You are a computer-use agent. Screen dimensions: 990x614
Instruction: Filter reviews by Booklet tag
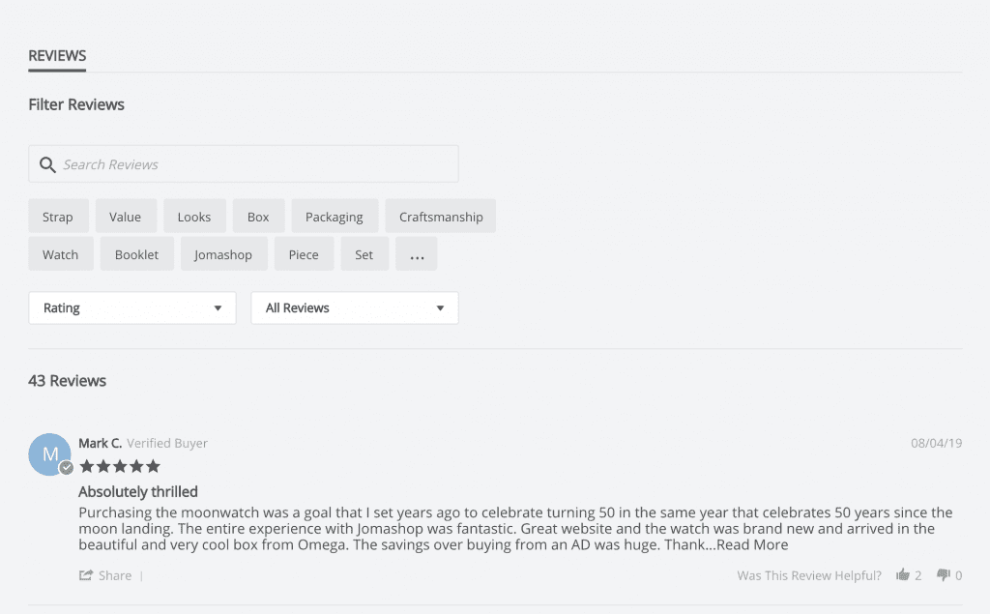(x=136, y=254)
